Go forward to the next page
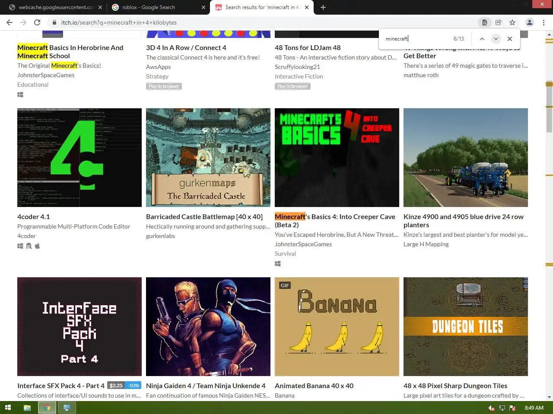 [23, 22]
